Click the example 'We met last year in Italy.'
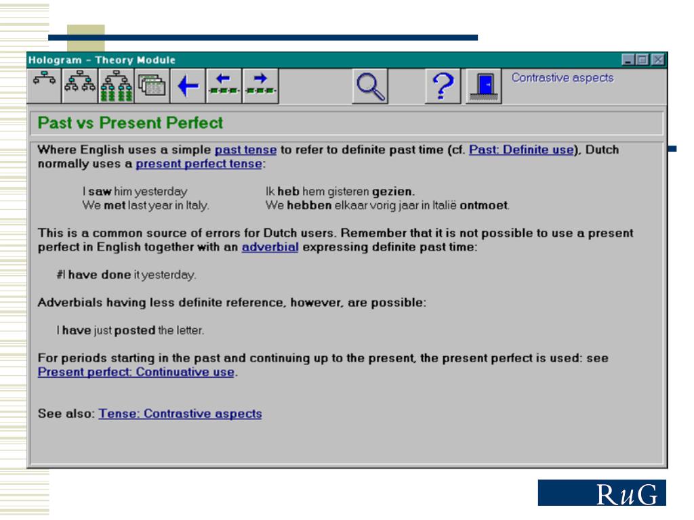Screen dimensions: 694x520 point(146,206)
